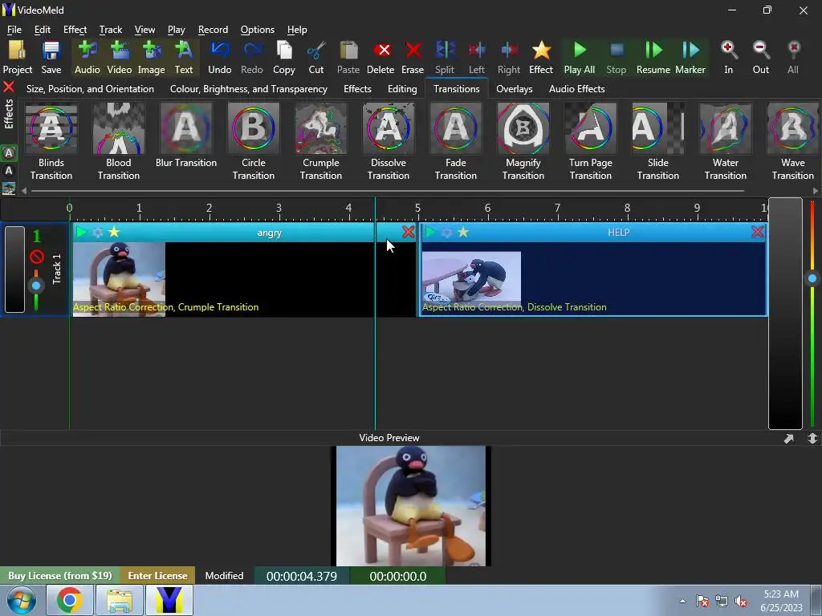Zoom In on the timeline

[x=729, y=58]
